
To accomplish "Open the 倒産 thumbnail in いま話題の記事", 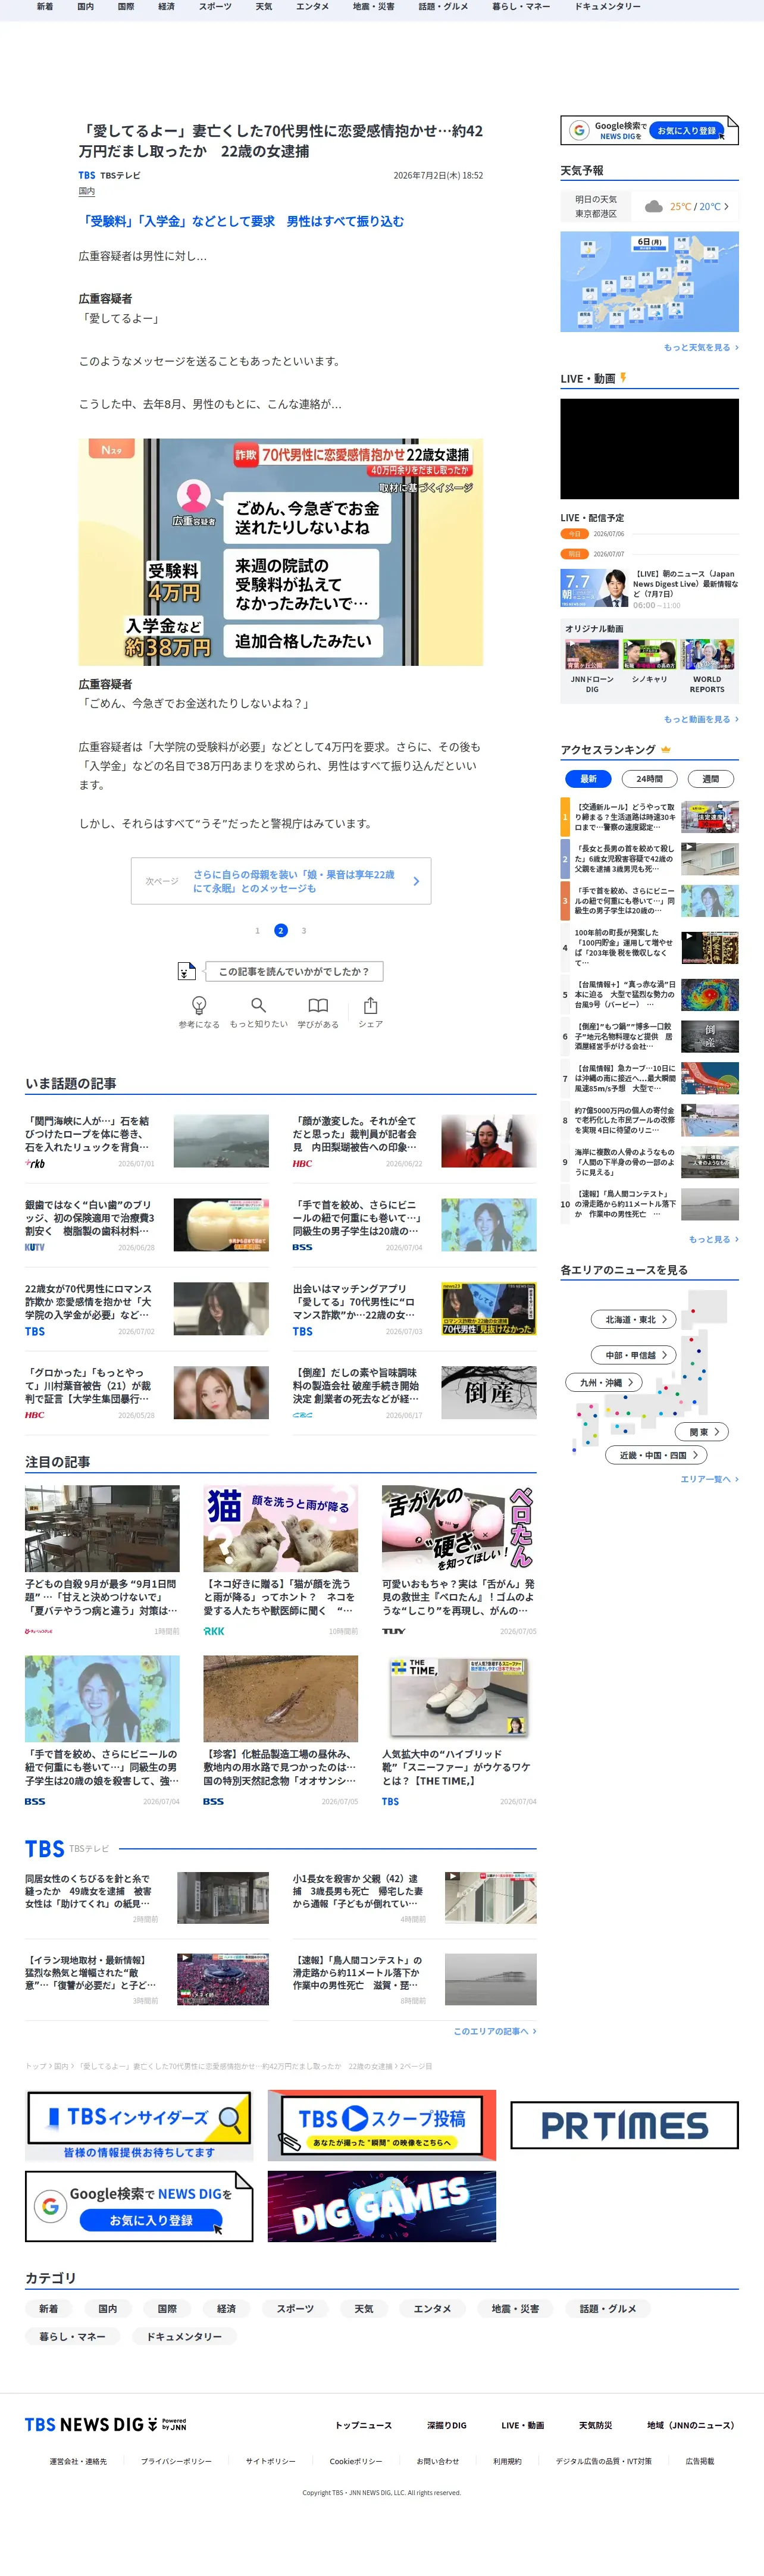I will 488,1392.
